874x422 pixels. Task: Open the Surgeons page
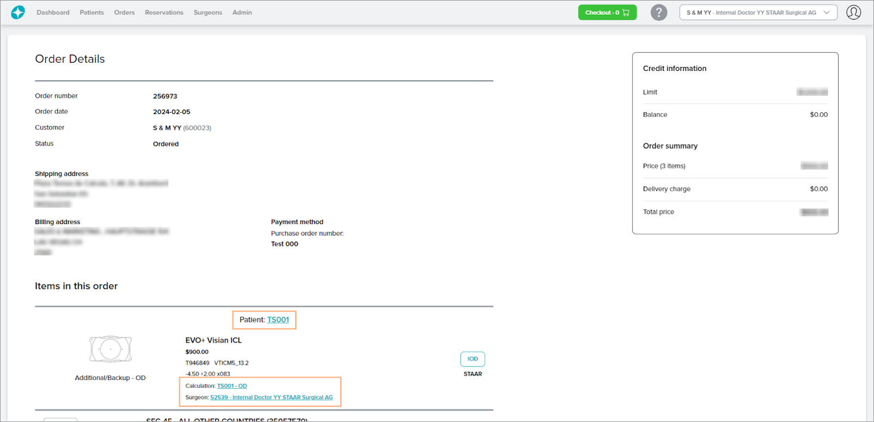tap(208, 13)
